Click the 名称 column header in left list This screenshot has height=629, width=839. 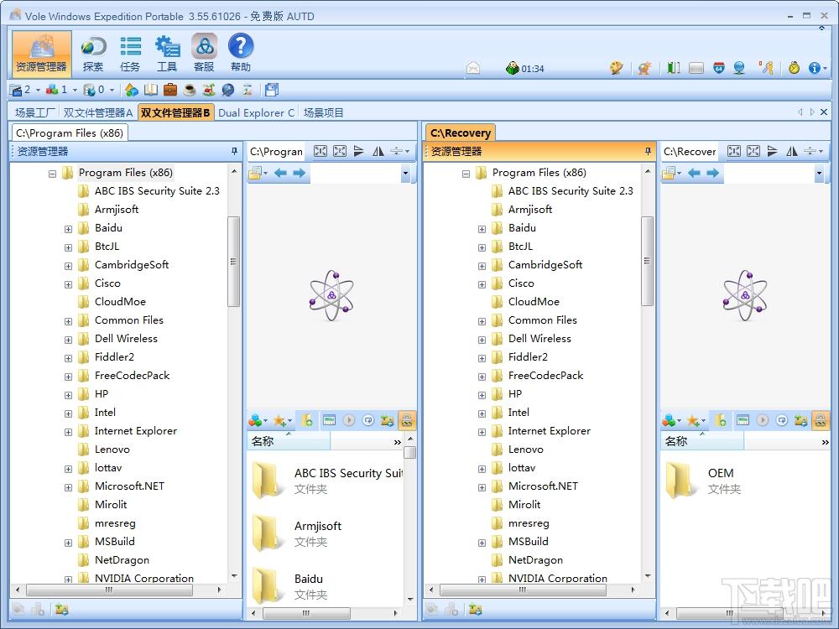click(x=289, y=441)
